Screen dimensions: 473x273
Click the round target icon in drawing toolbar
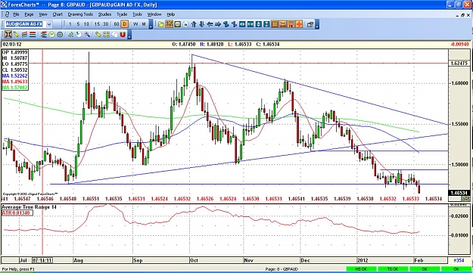[x=60, y=35]
